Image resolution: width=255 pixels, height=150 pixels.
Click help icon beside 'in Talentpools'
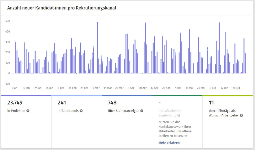tap(81, 111)
